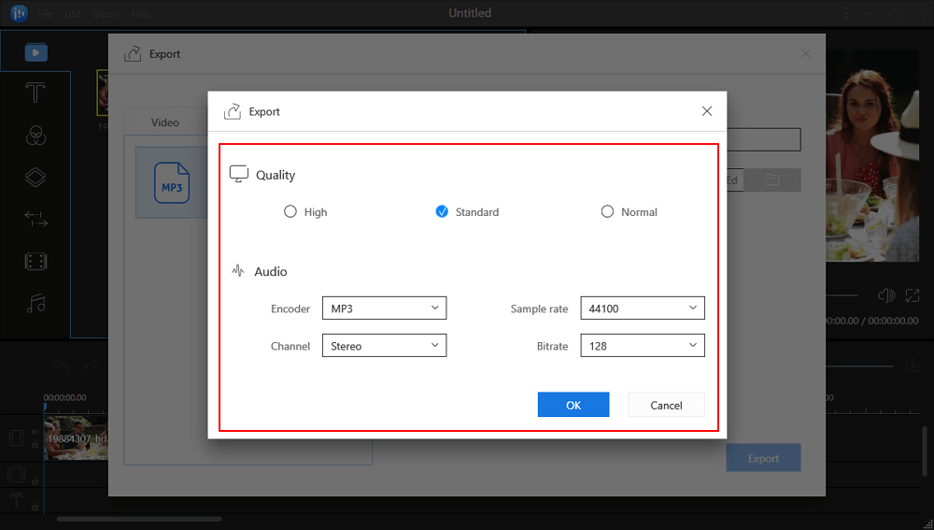The image size is (934, 530).
Task: Select the Filters icon in sidebar
Action: point(35,135)
